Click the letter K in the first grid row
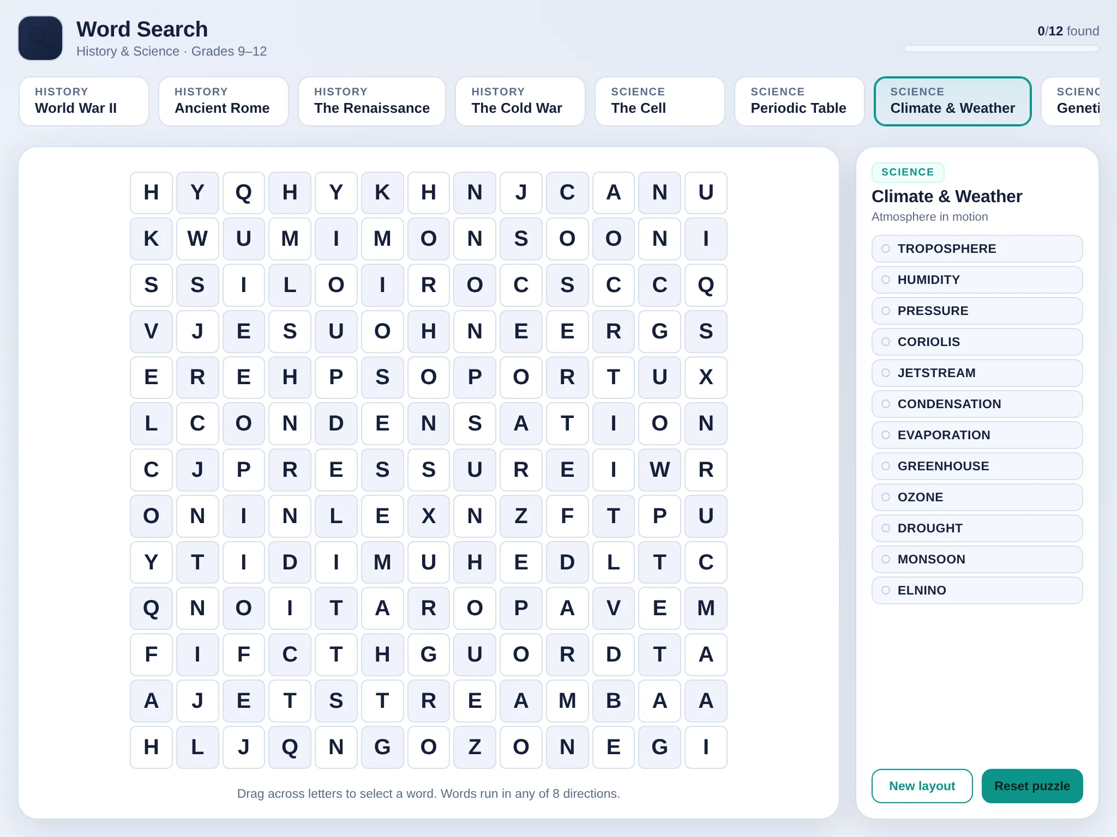Viewport: 1117px width, 837px height. pos(382,193)
